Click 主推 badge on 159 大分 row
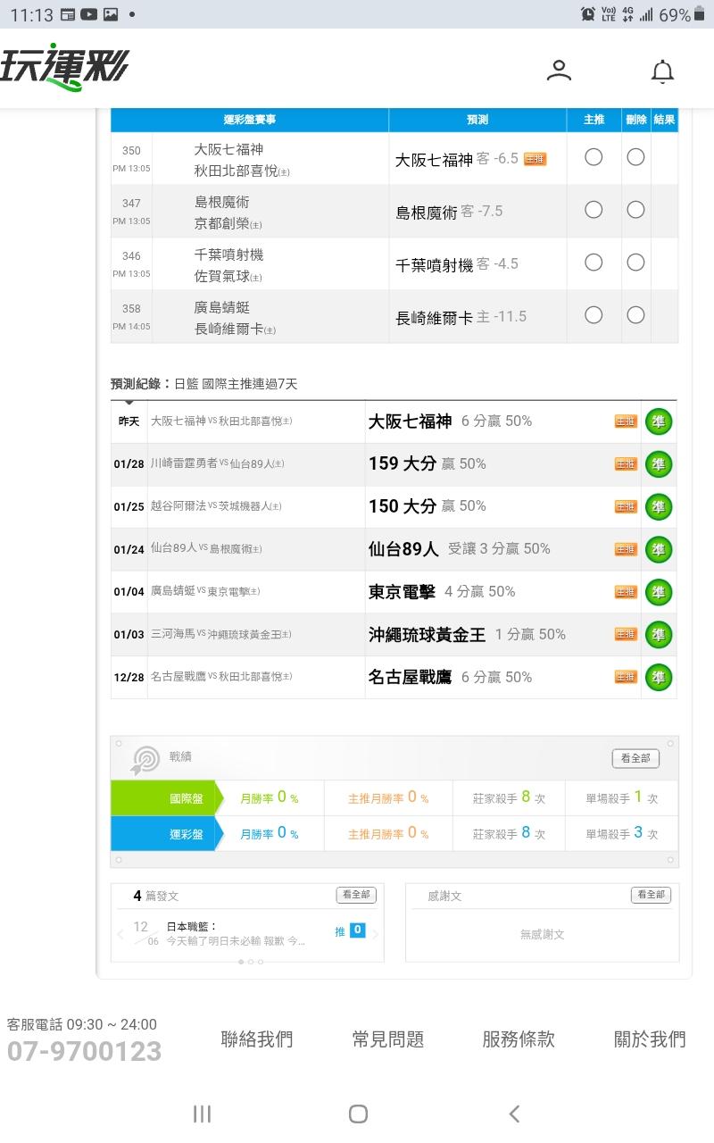714x1143 pixels. click(626, 464)
